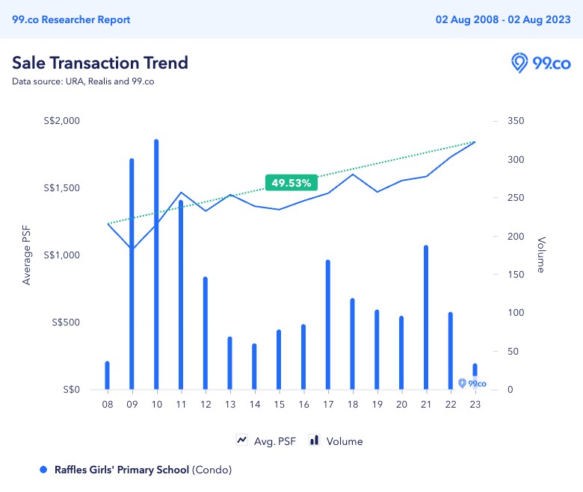Screen dimensions: 583x492
Task: Click the x-axis label 23
Action: click(475, 404)
